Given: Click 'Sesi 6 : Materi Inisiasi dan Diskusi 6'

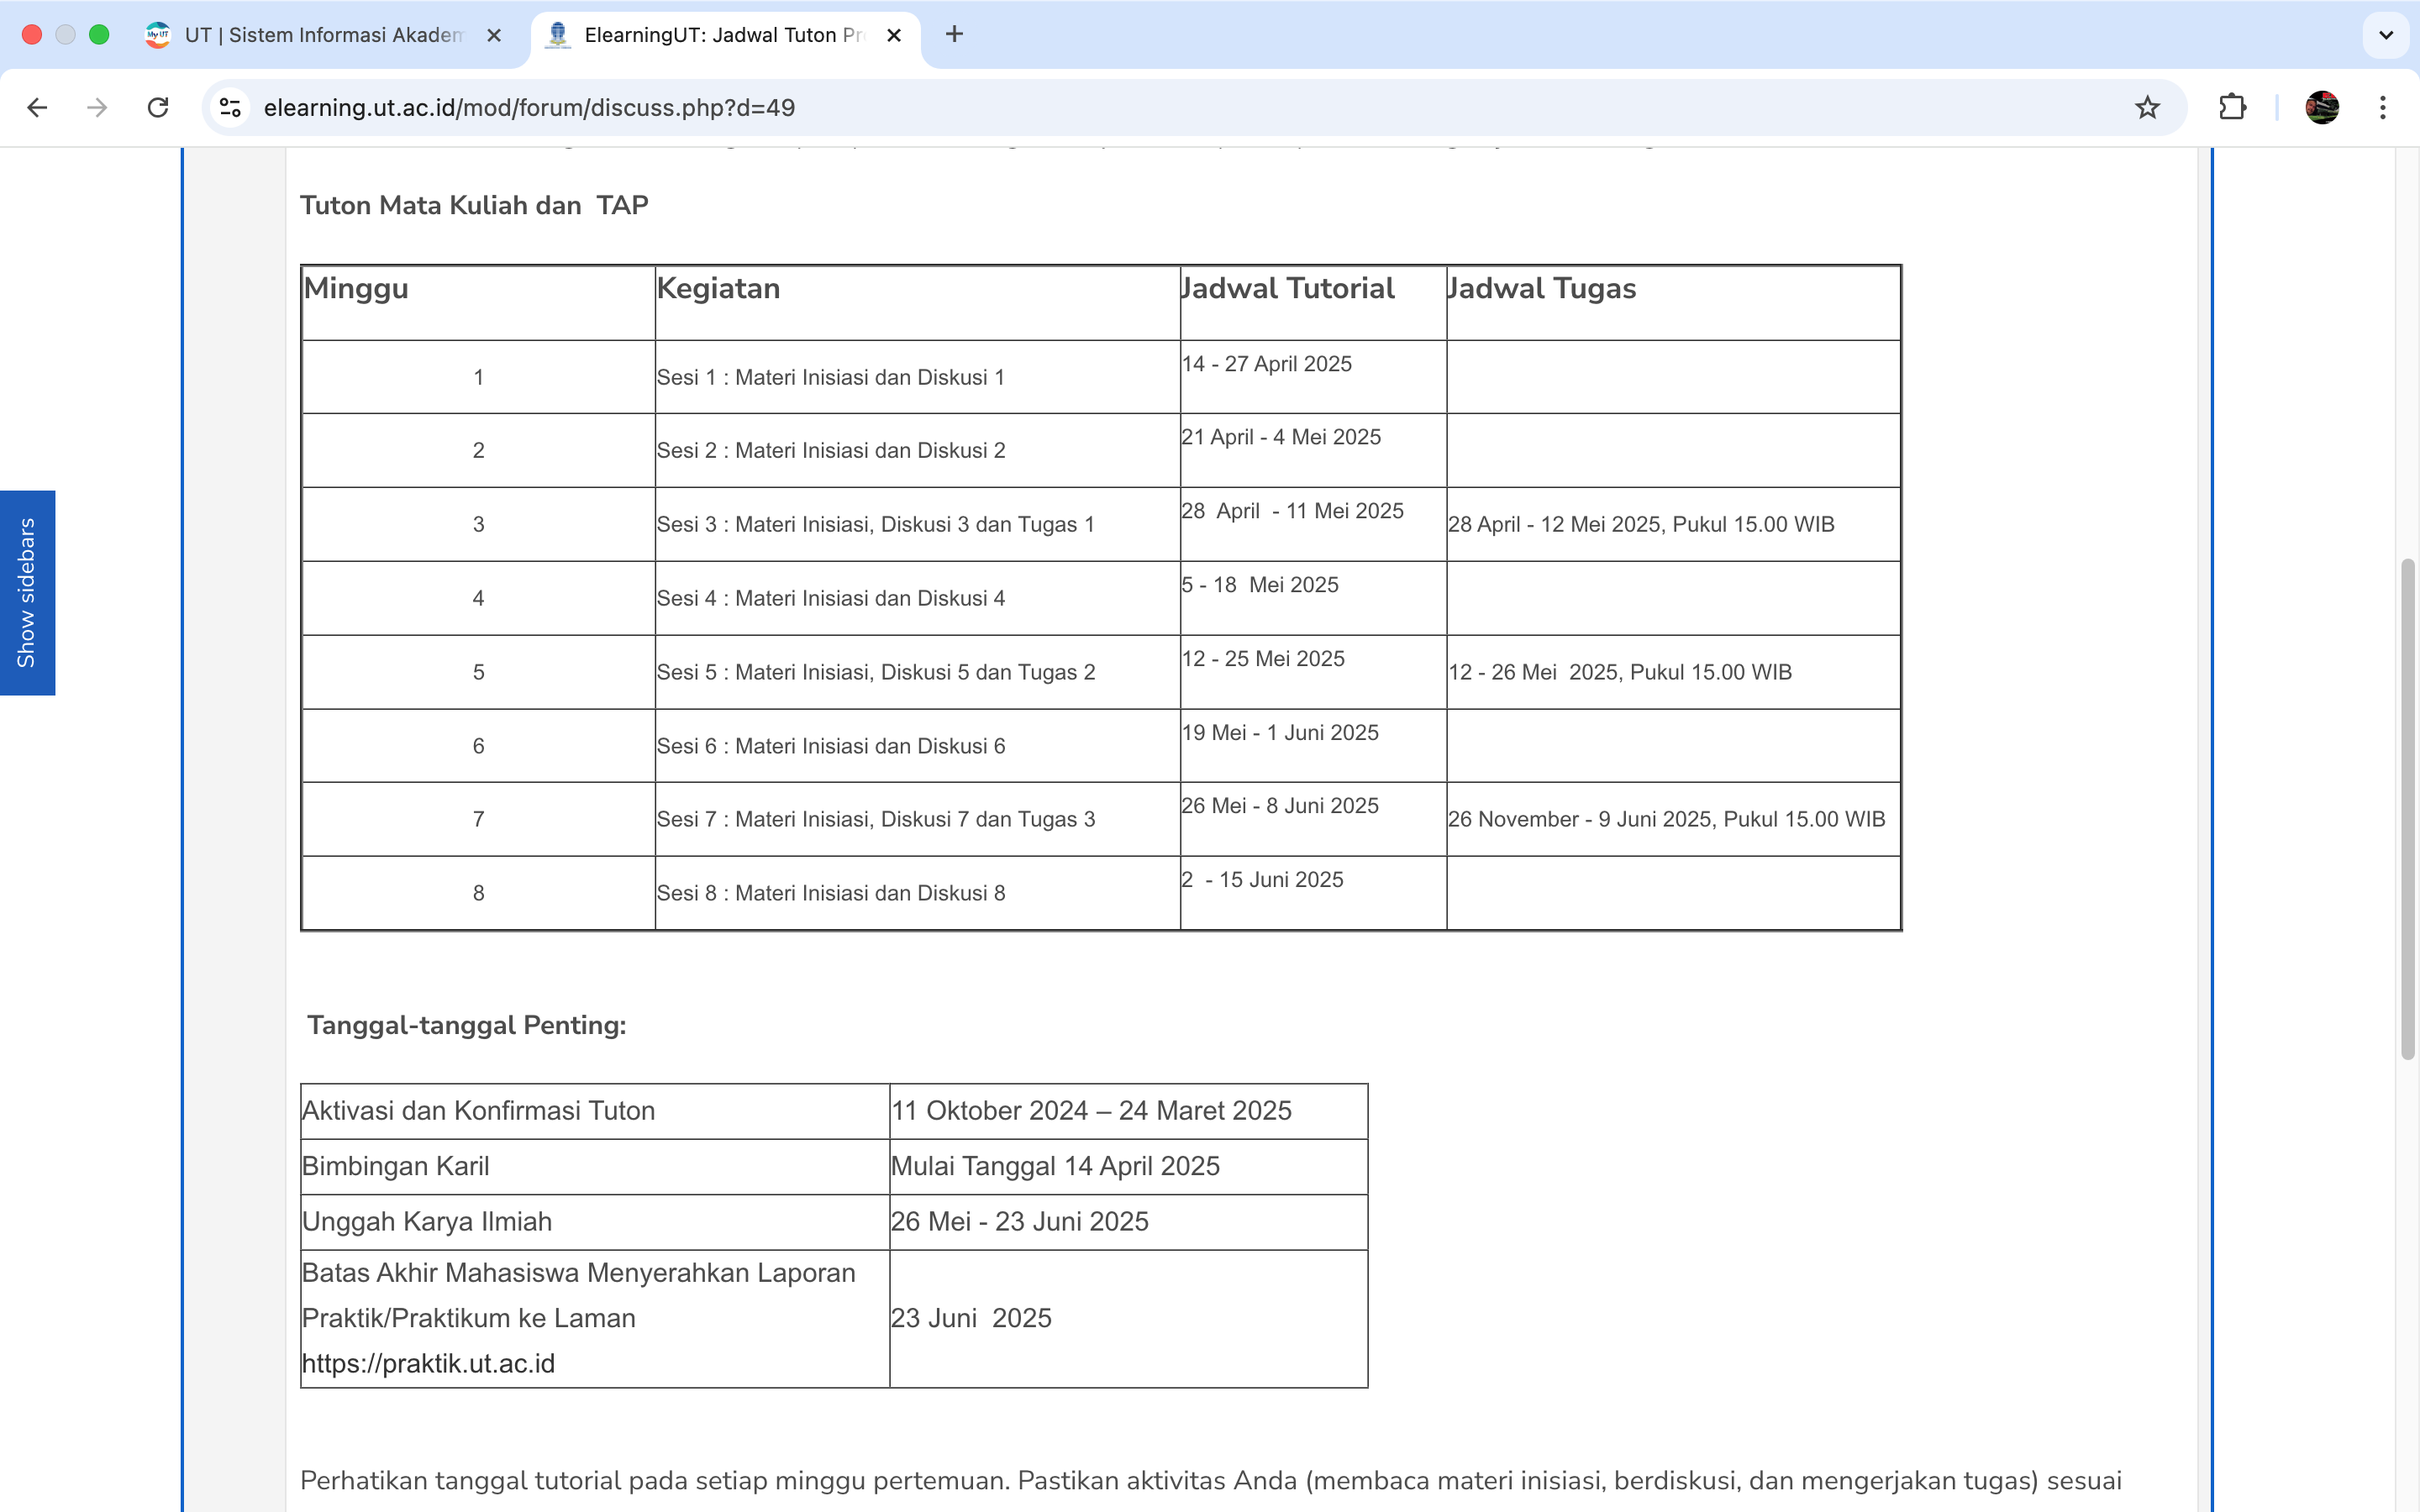Looking at the screenshot, I should click(x=831, y=746).
